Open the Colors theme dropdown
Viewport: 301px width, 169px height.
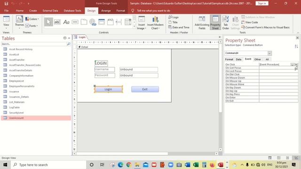(32, 19)
